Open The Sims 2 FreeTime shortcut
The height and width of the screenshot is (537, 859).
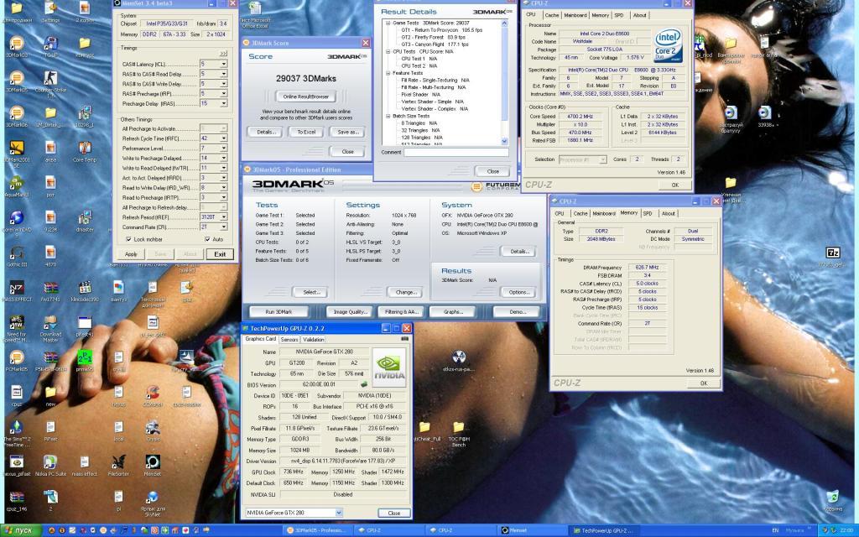coord(17,427)
